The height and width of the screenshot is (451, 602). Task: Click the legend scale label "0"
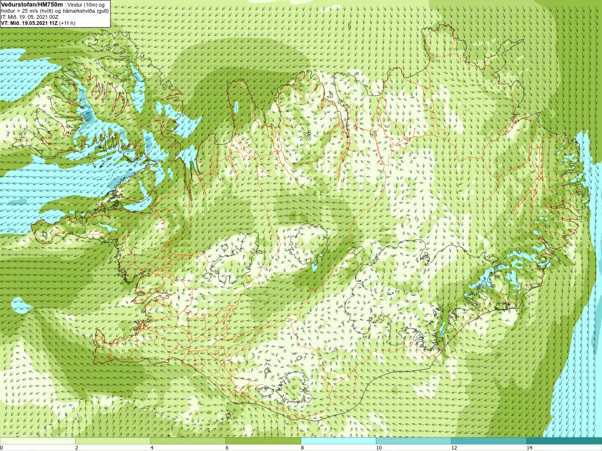pyautogui.click(x=1, y=448)
